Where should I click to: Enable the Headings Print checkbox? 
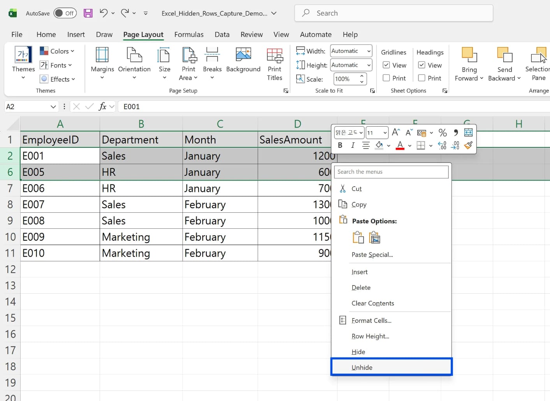[x=422, y=78]
